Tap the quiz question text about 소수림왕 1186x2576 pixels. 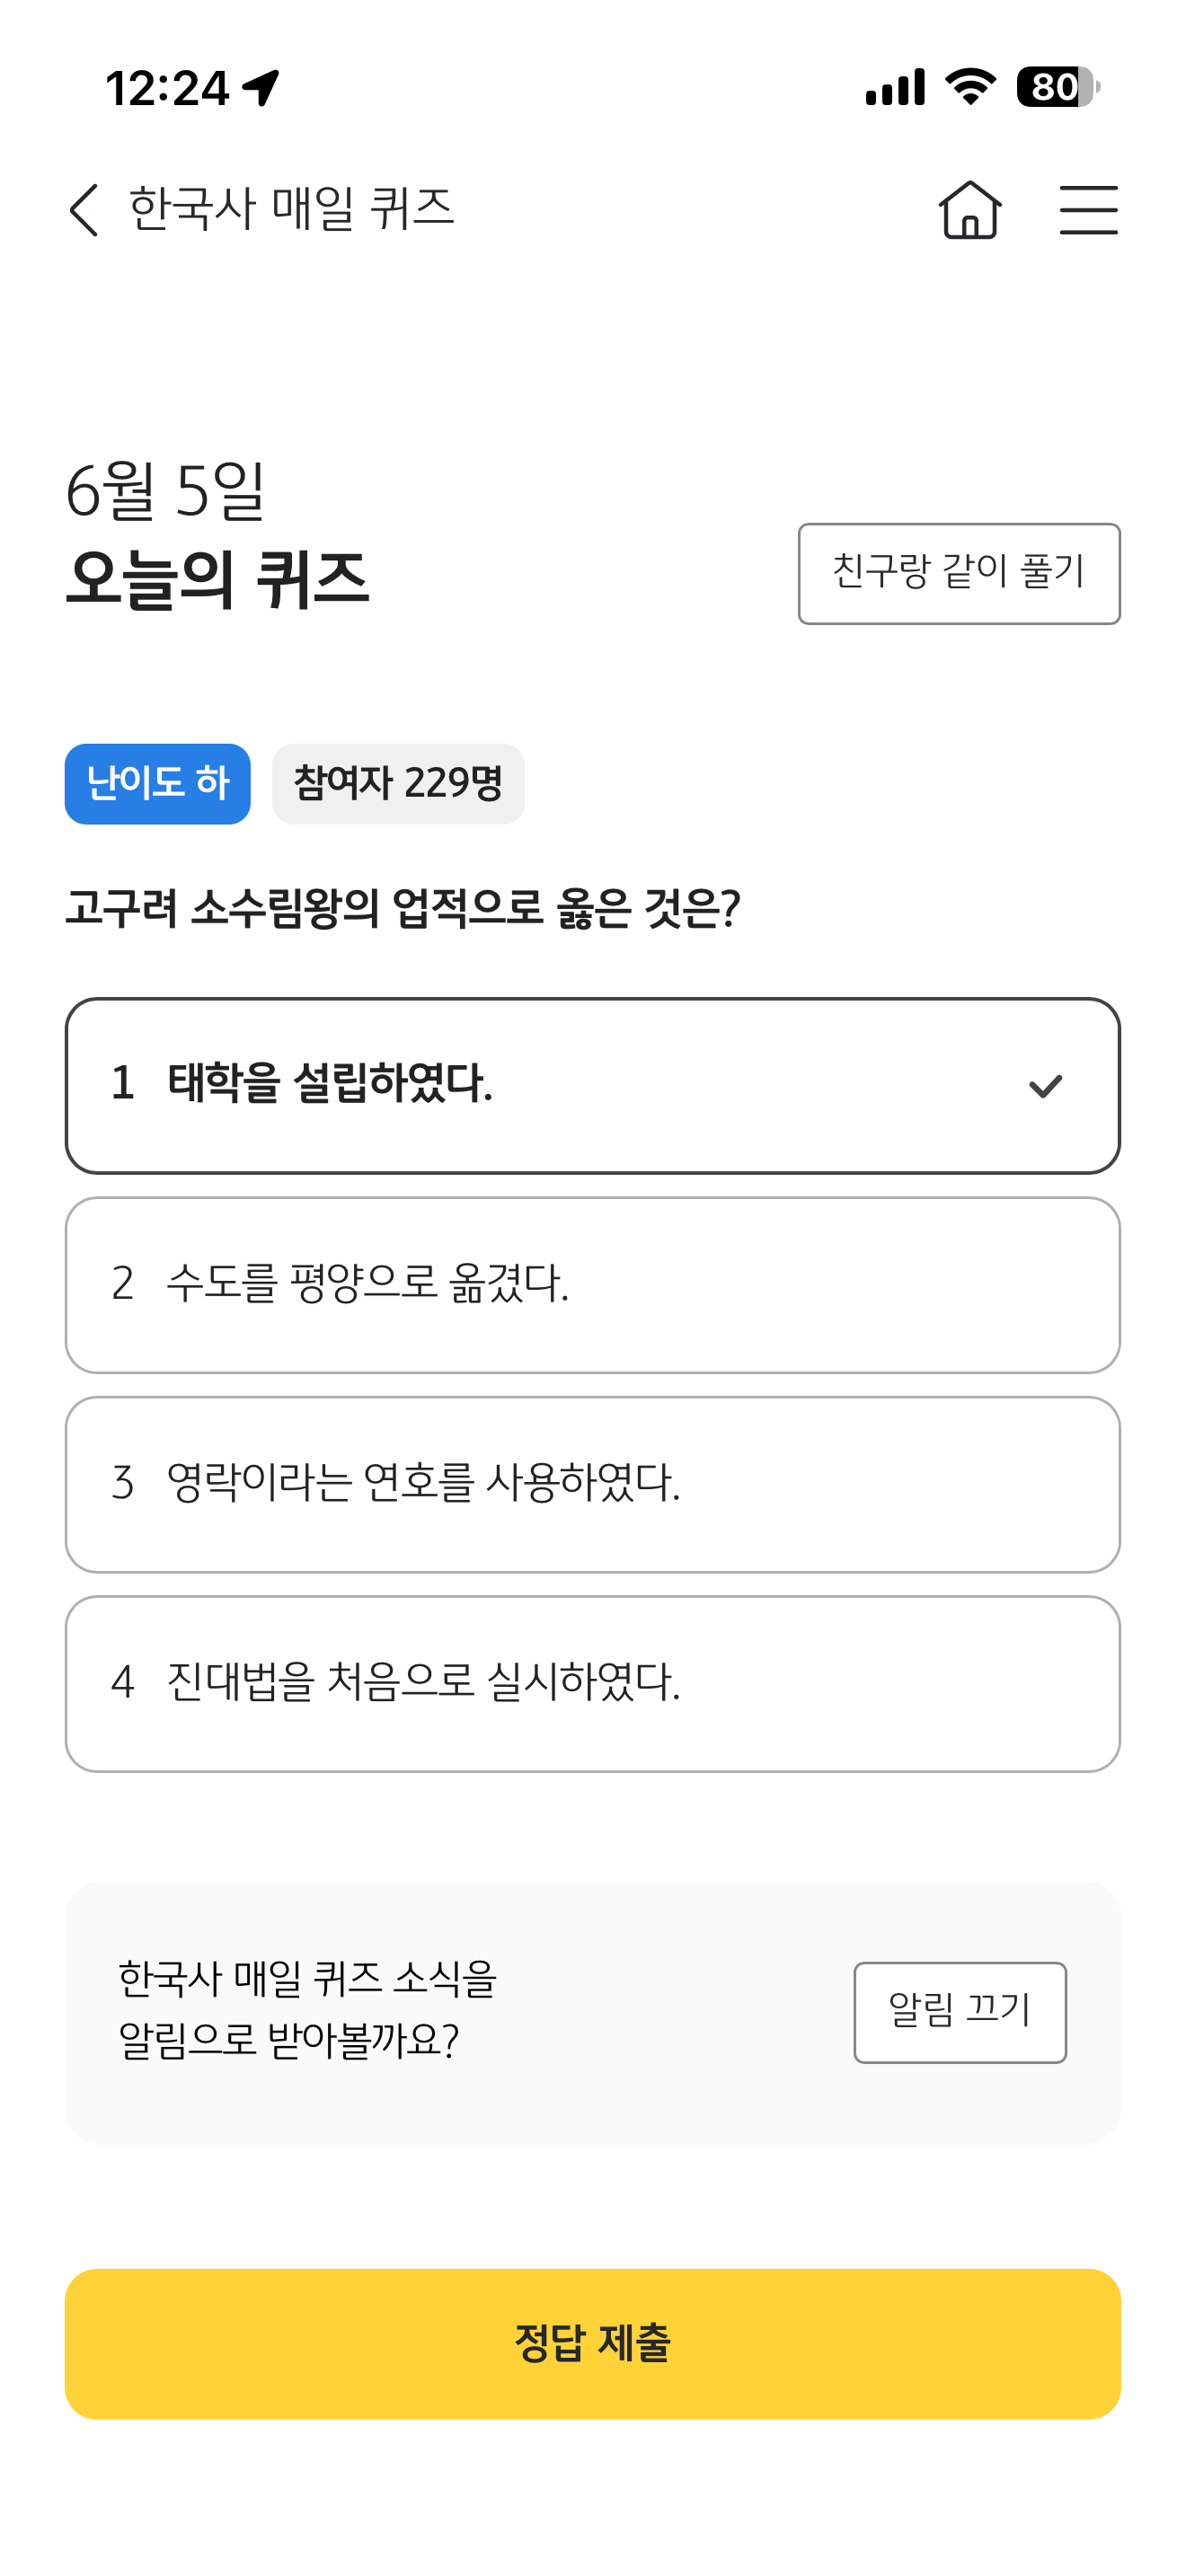[x=403, y=909]
